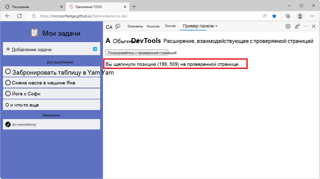The height and width of the screenshot is (179, 320).
Task: Open the browser profile avatar icon
Action: point(300,16)
